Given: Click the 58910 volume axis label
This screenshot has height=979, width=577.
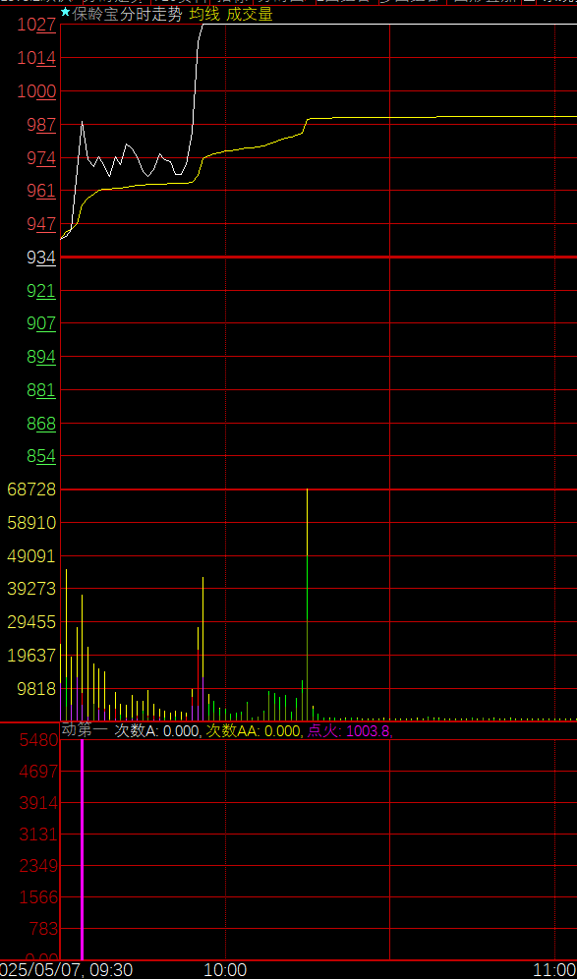Looking at the screenshot, I should pyautogui.click(x=31, y=523).
